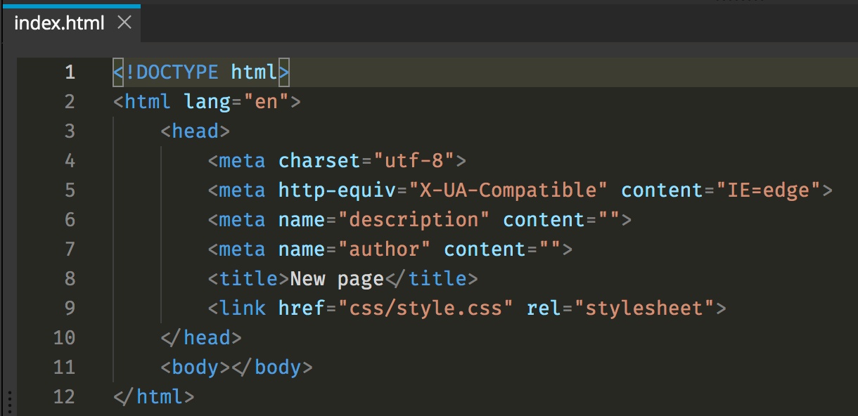Screen dimensions: 858x416
Task: Close the index.html tab with the X
Action: pyautogui.click(x=124, y=23)
